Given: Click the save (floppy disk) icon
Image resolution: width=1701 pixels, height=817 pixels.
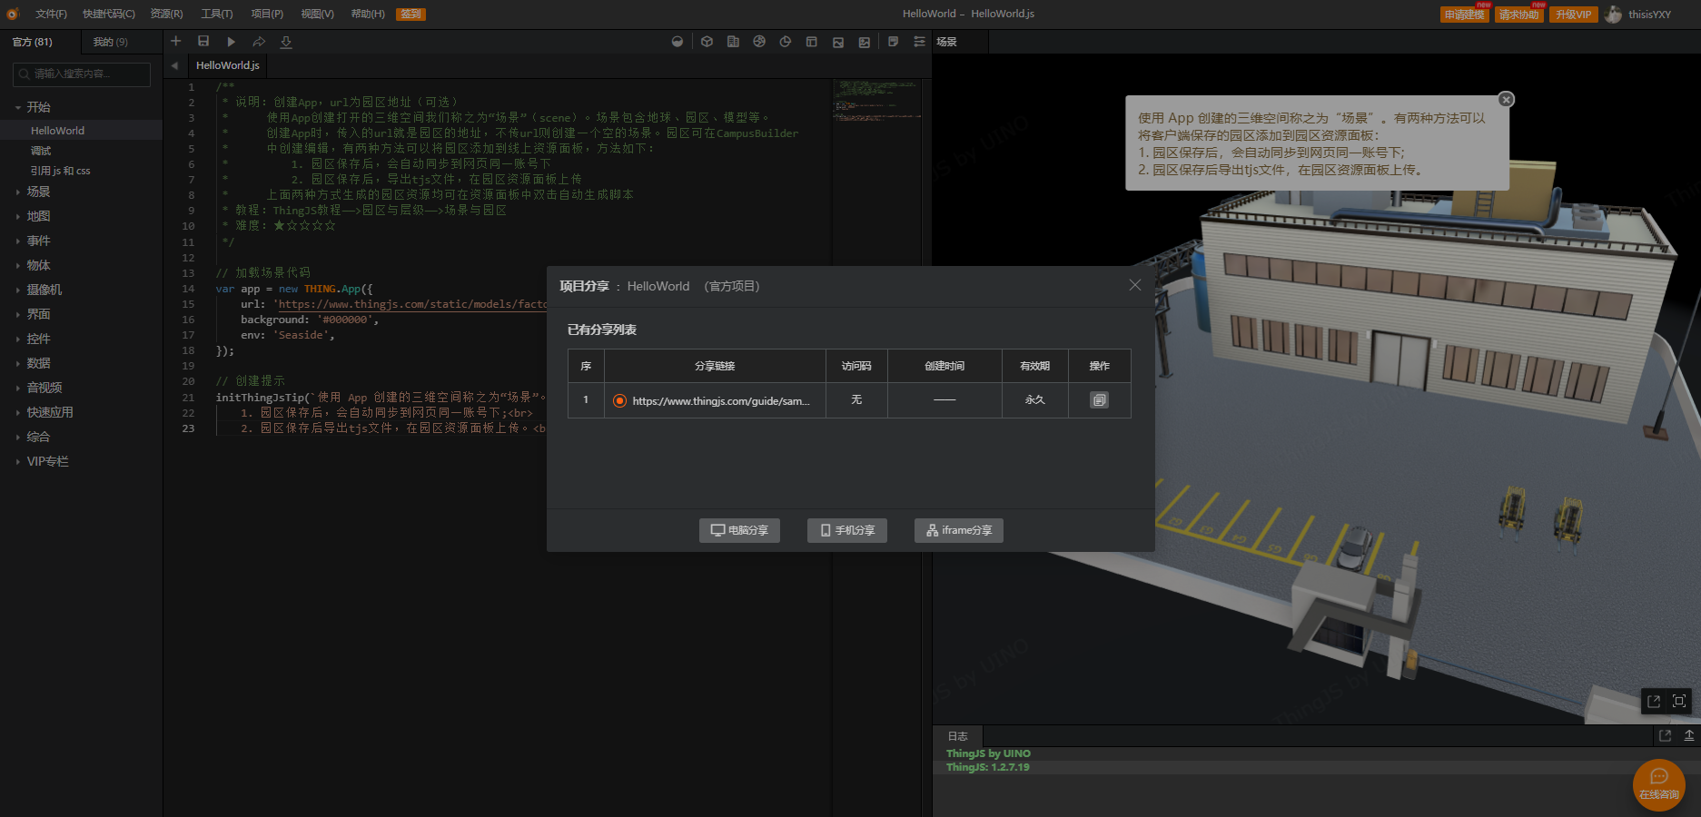Looking at the screenshot, I should point(203,42).
